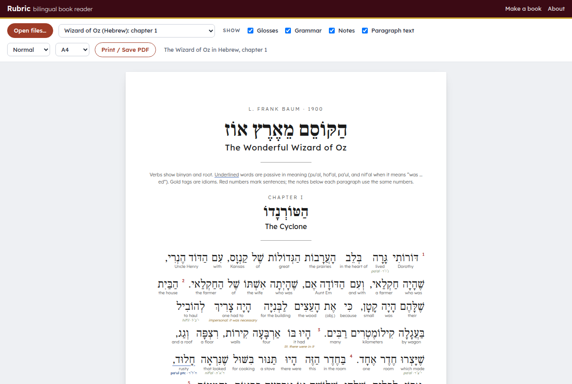Click the gloss 'which made'
The image size is (572, 384).
tap(412, 369)
